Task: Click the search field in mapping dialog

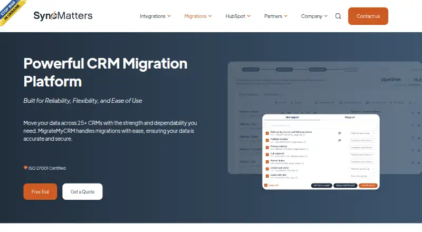Action: pyautogui.click(x=321, y=125)
